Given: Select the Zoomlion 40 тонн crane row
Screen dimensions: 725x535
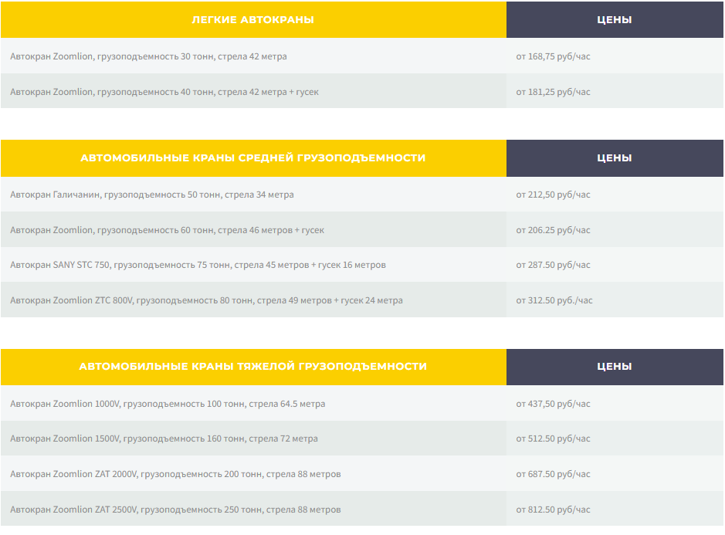Looking at the screenshot, I should pos(164,92).
